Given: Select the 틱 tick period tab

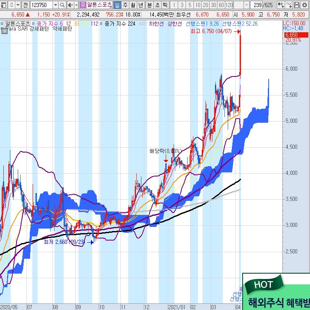Looking at the screenshot, I should coord(165,5).
